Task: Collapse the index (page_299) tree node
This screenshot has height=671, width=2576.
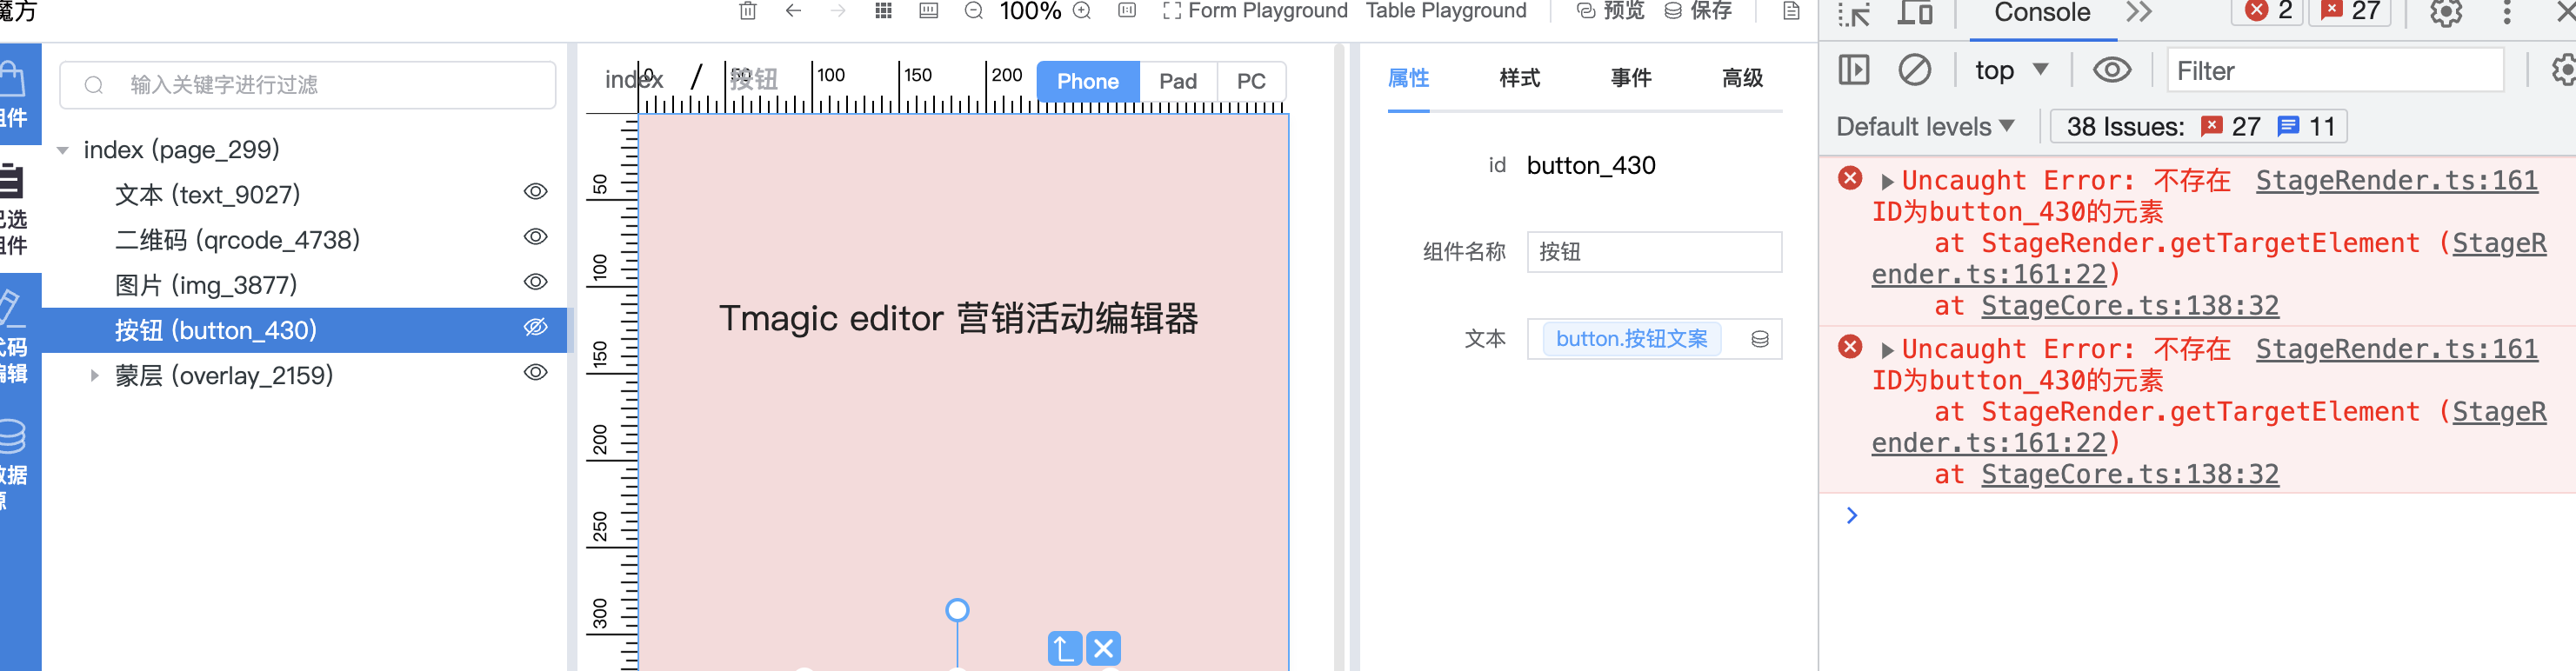Action: pyautogui.click(x=63, y=150)
